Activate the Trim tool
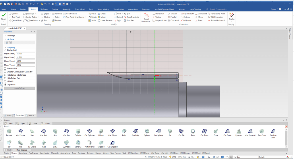Viewport: 294px width, 159px height. 127,13
